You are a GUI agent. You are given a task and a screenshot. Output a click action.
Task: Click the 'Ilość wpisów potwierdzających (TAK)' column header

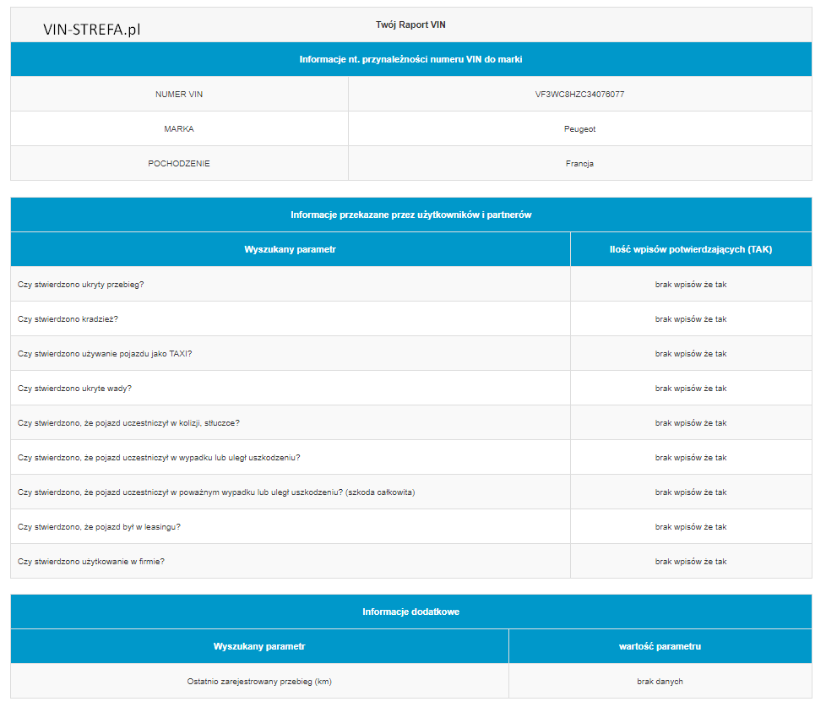point(690,250)
